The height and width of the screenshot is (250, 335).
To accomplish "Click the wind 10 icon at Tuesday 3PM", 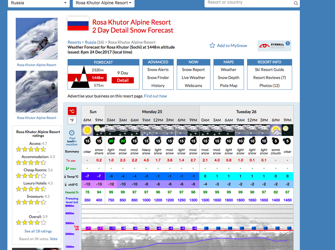I will coord(264,141).
